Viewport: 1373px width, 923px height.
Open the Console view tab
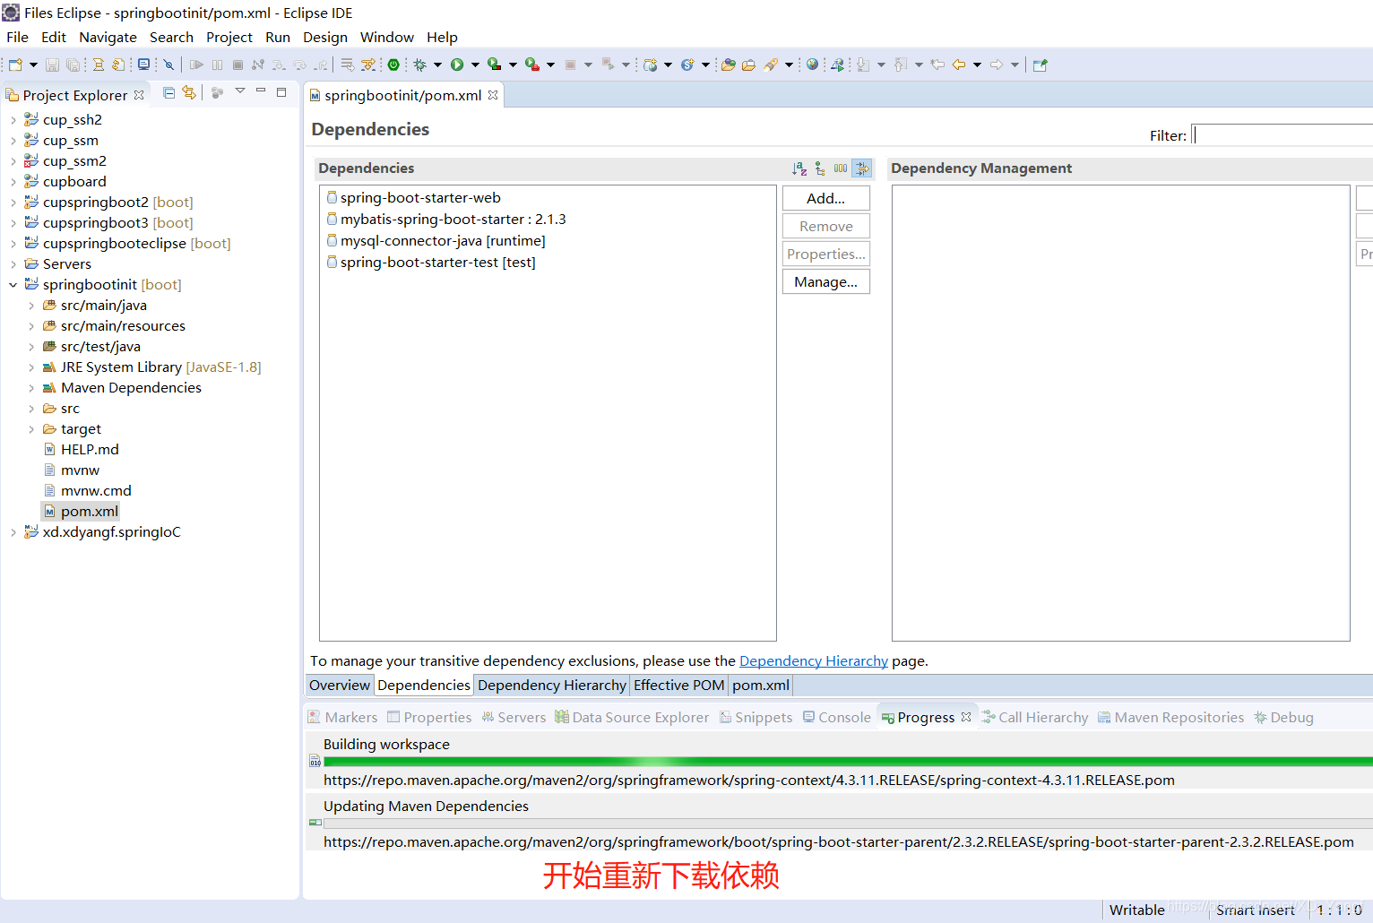coord(837,718)
